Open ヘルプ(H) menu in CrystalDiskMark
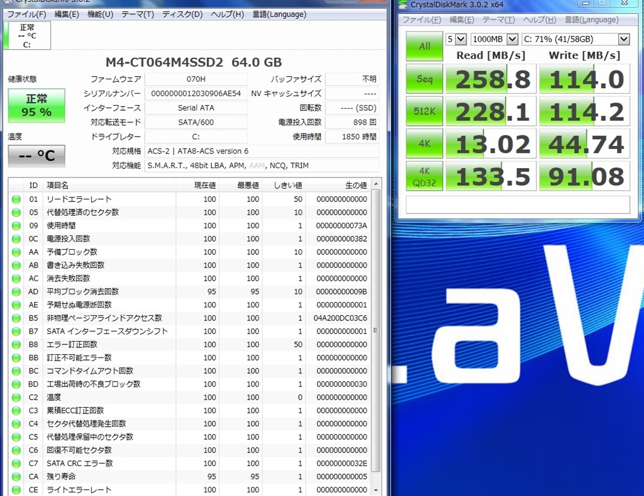This screenshot has width=644, height=496. coord(539,20)
